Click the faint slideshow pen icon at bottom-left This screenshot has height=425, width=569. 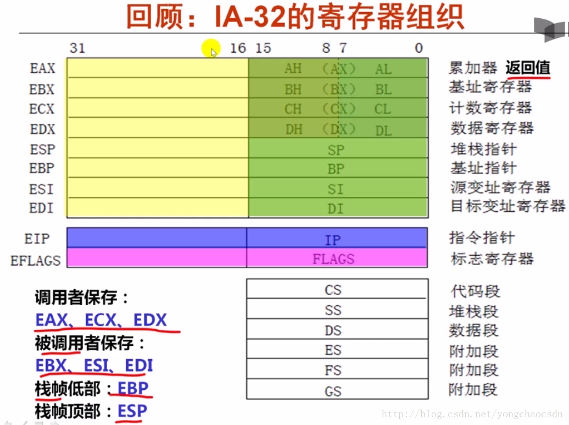[26, 422]
